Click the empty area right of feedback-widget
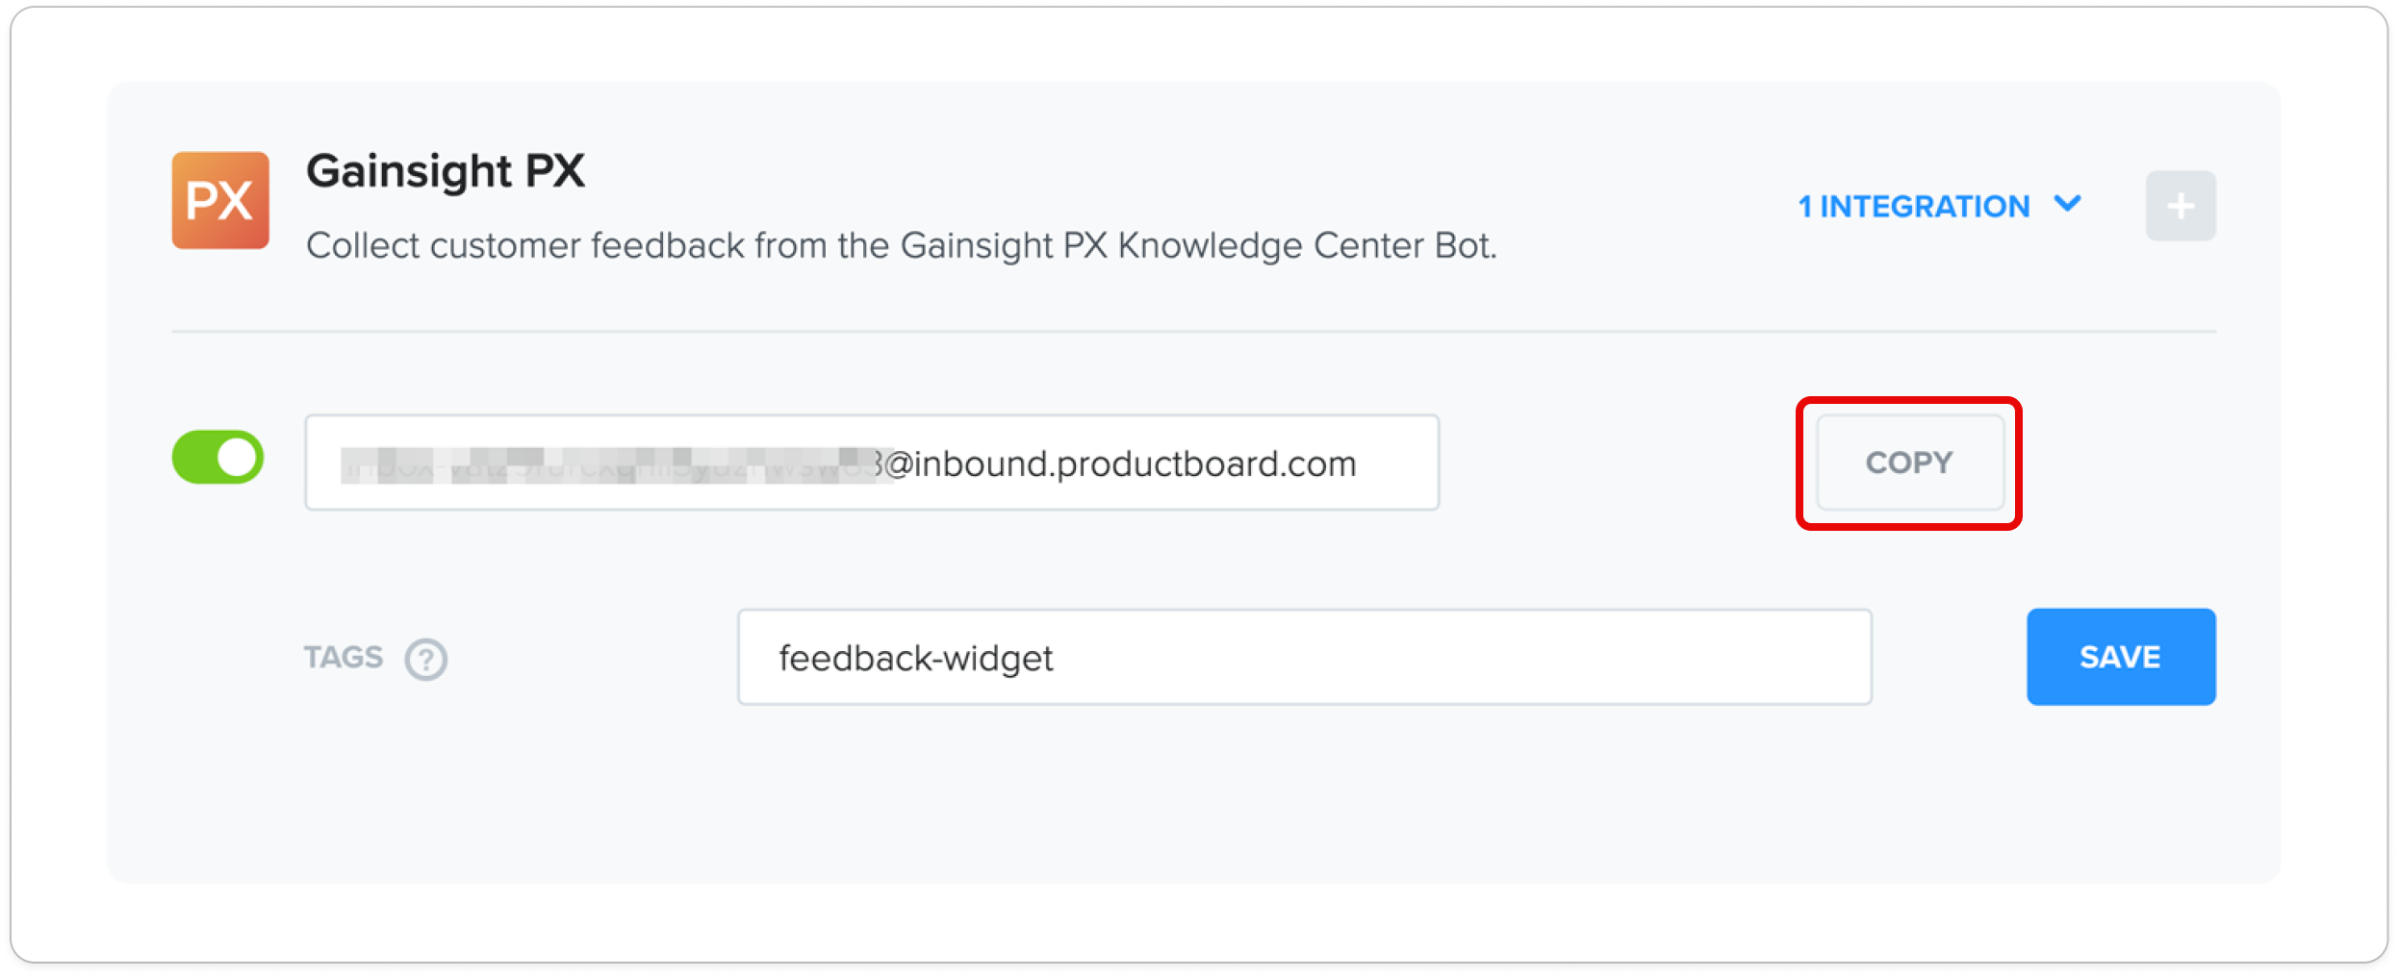Image resolution: width=2399 pixels, height=977 pixels. click(1463, 657)
